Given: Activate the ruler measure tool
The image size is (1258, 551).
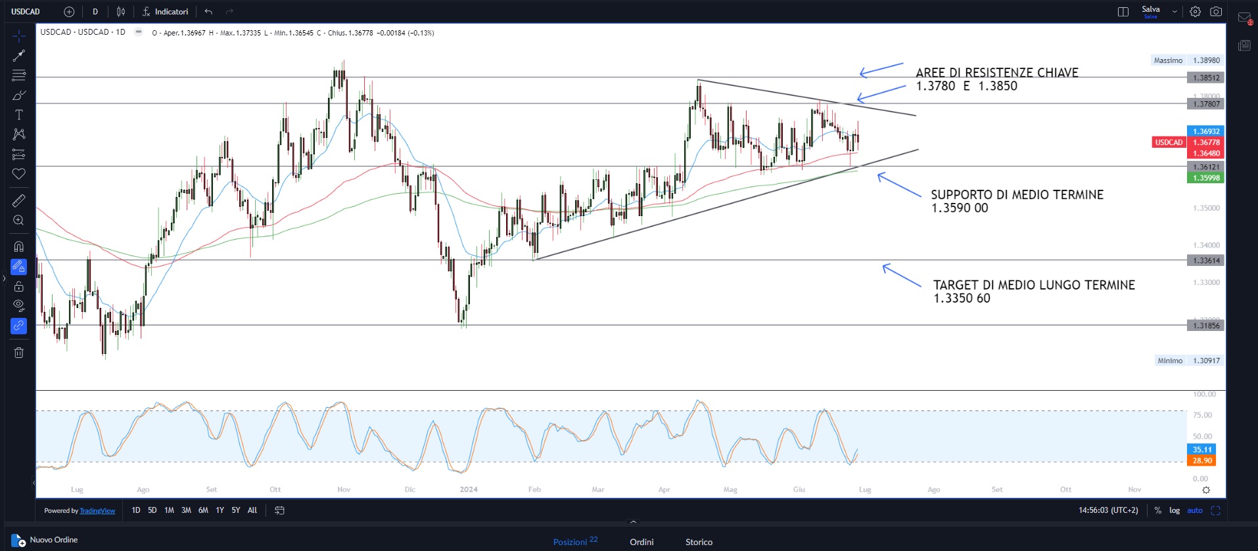Looking at the screenshot, I should coord(18,200).
